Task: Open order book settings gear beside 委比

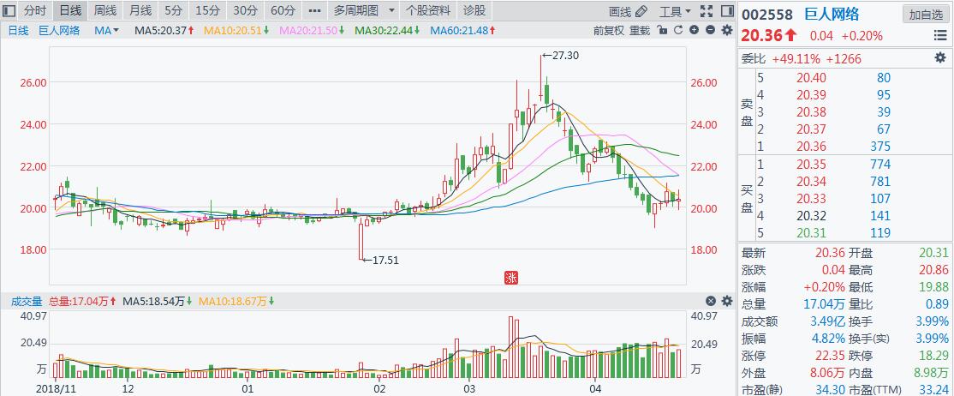Action: tap(940, 58)
